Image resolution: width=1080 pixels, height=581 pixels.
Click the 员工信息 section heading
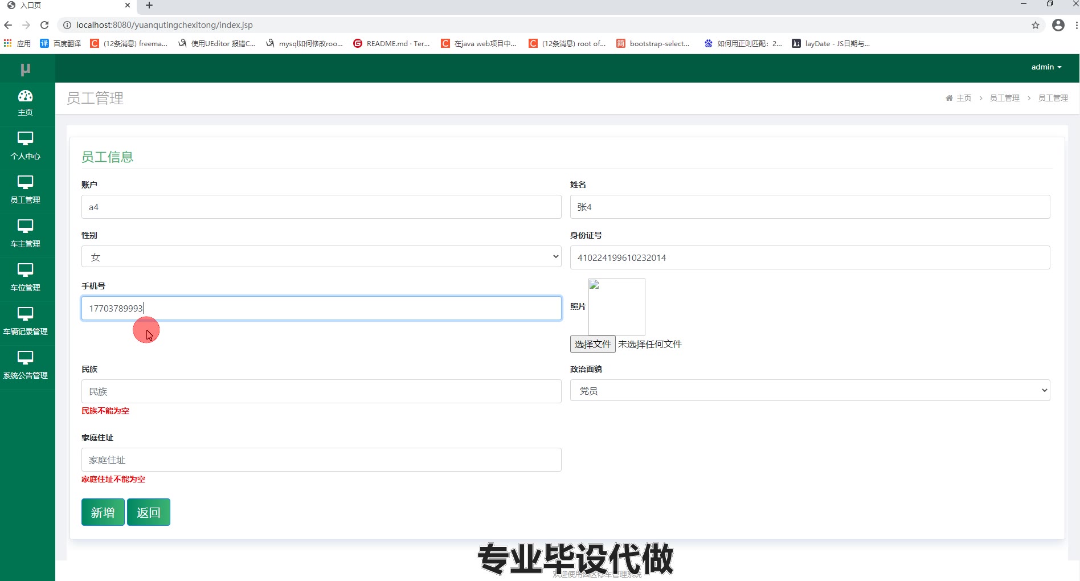point(107,157)
